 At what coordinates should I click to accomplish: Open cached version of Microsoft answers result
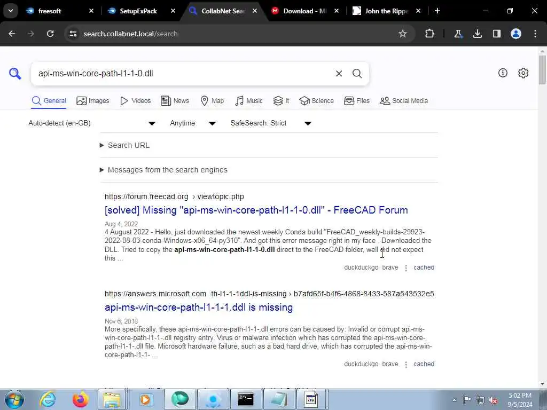point(424,364)
